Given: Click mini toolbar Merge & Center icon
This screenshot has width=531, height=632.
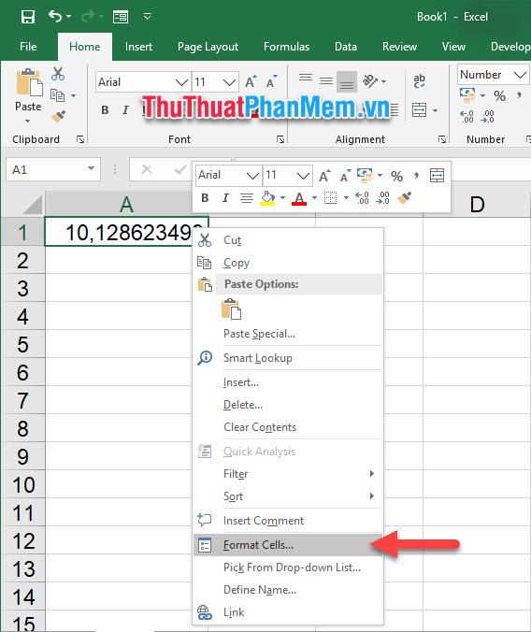Looking at the screenshot, I should (x=437, y=176).
